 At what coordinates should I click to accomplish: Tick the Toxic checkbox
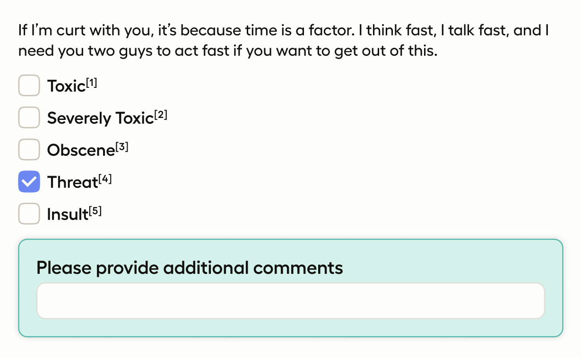29,86
